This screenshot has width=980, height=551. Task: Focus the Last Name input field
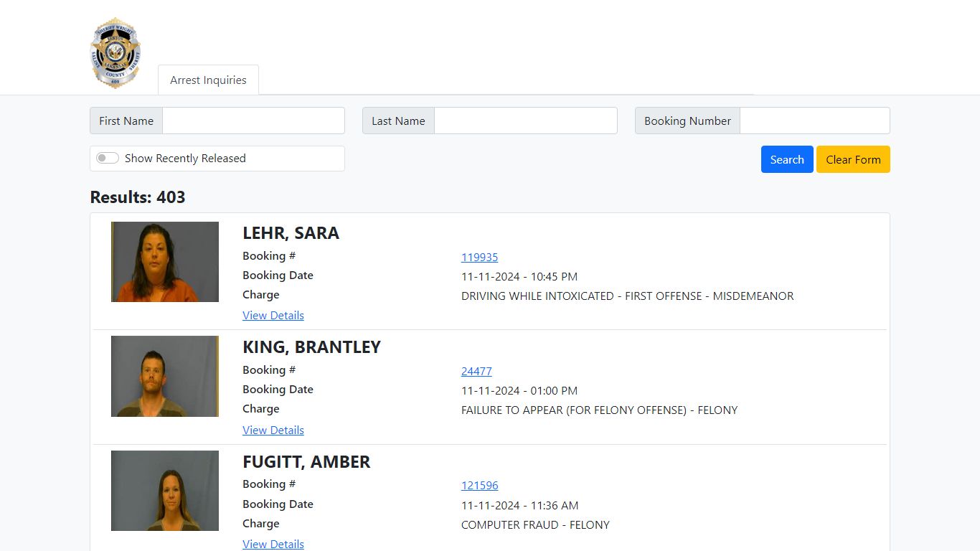(526, 121)
